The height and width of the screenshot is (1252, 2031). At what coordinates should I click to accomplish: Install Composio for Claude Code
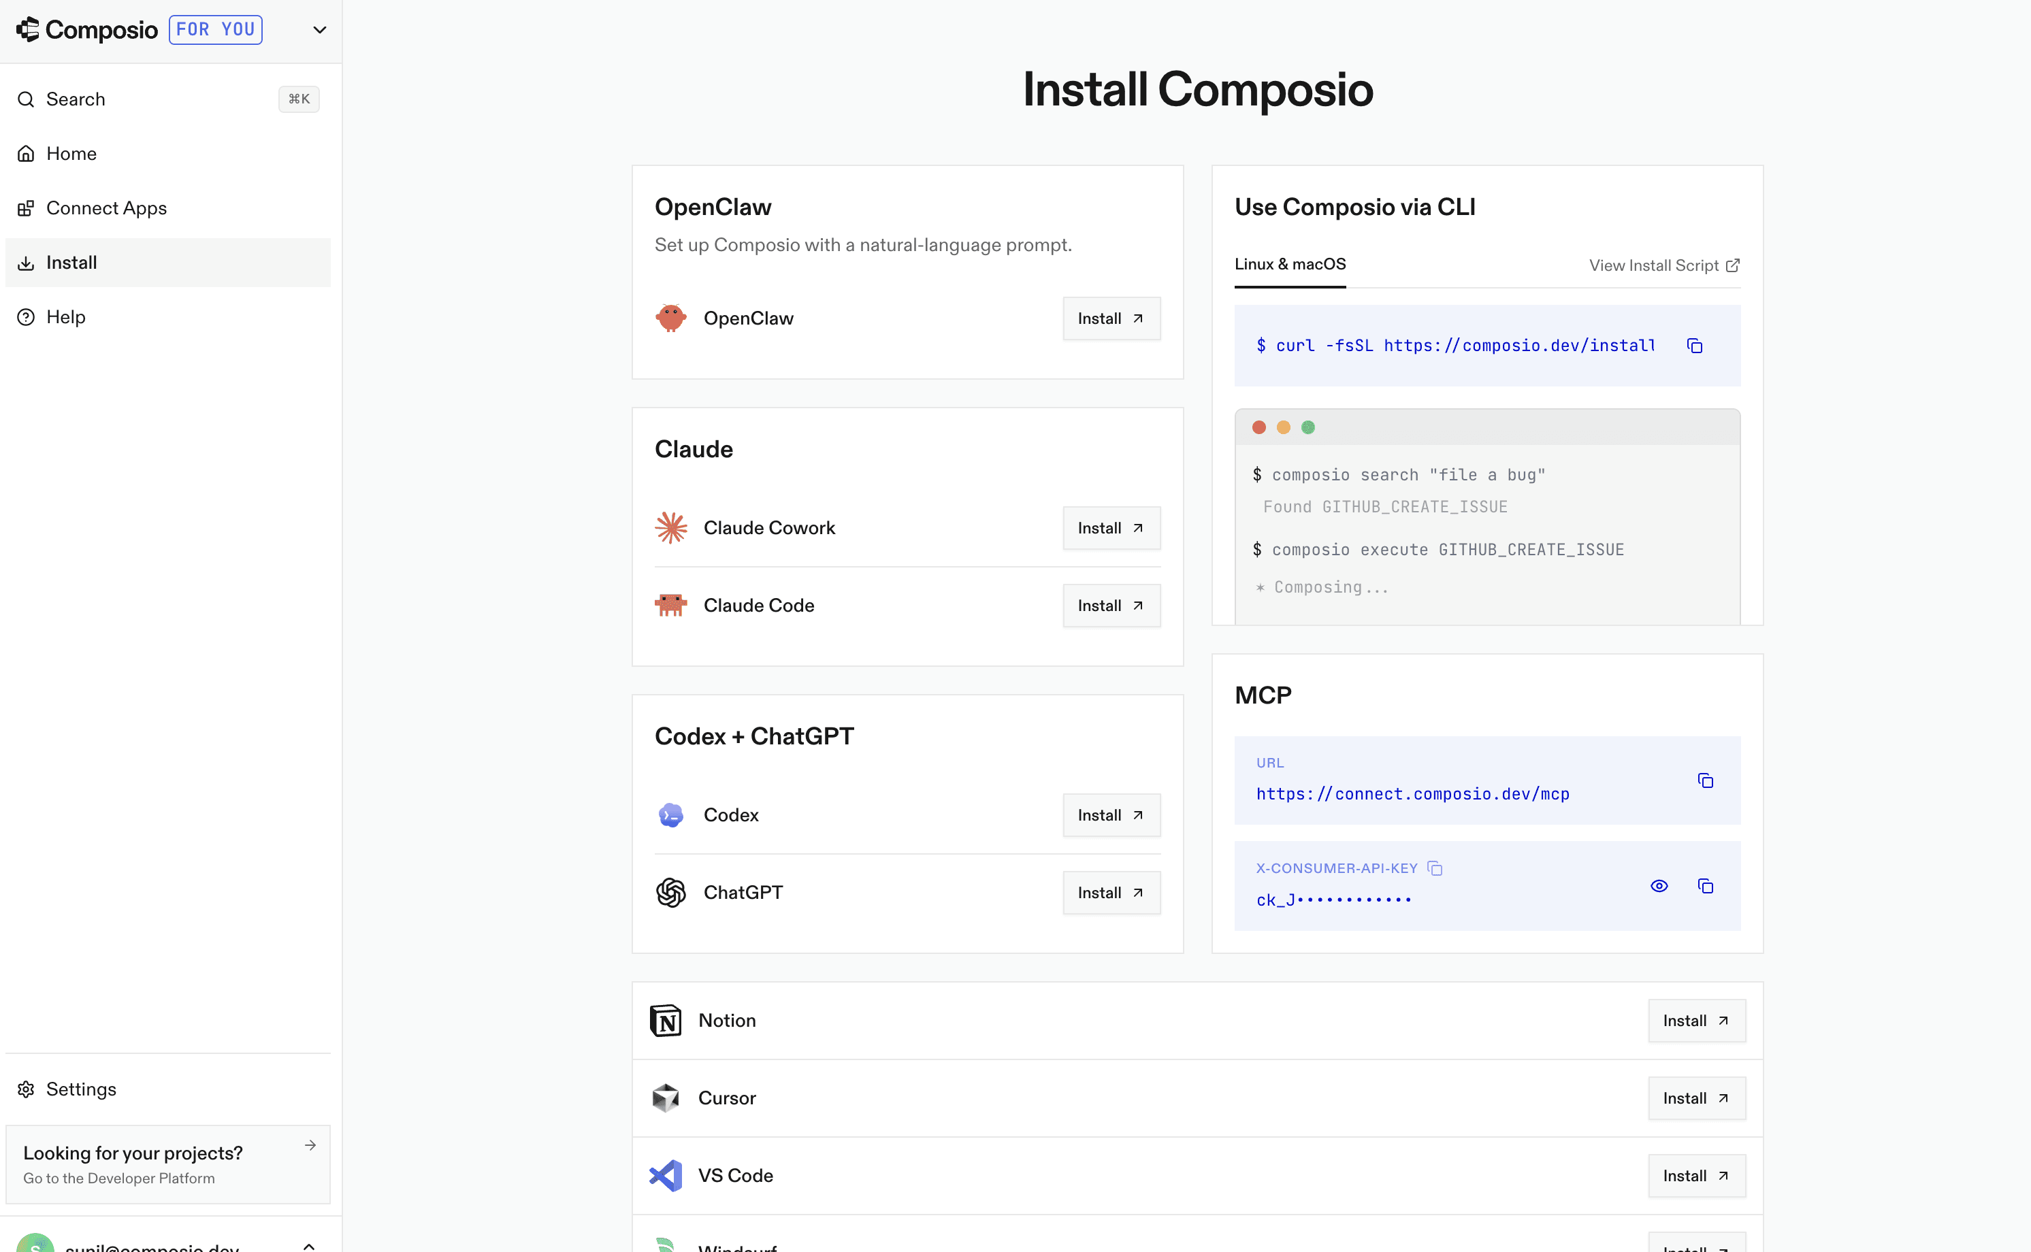coord(1111,606)
